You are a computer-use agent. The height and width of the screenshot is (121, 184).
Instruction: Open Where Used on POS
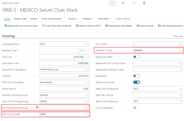click(88, 26)
